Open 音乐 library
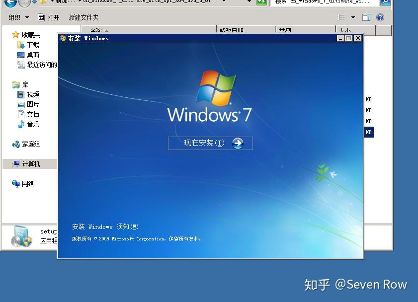Screen dimensions: 418x302 (x=33, y=124)
